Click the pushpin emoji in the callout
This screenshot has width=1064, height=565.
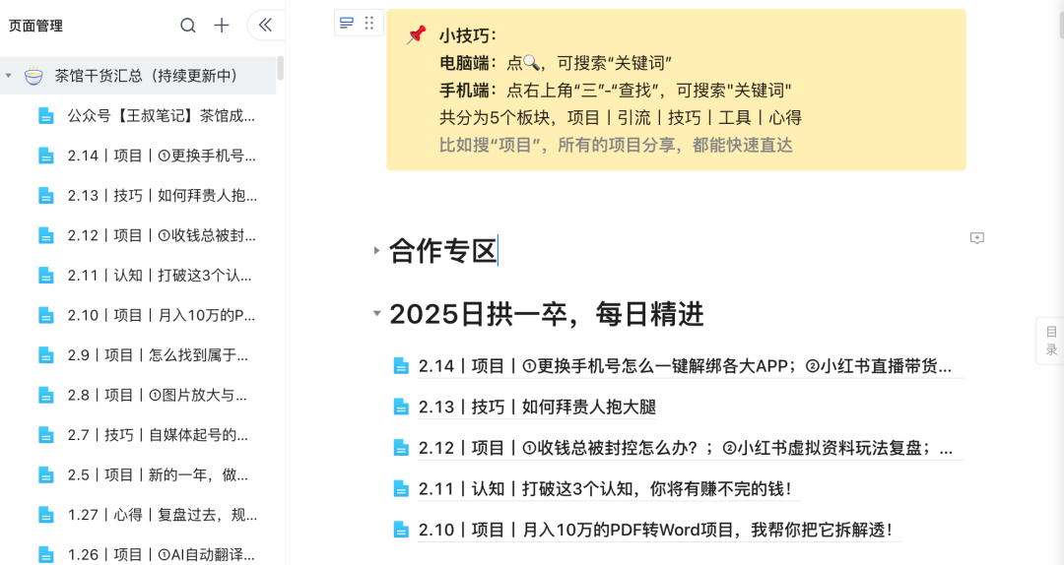(x=416, y=34)
